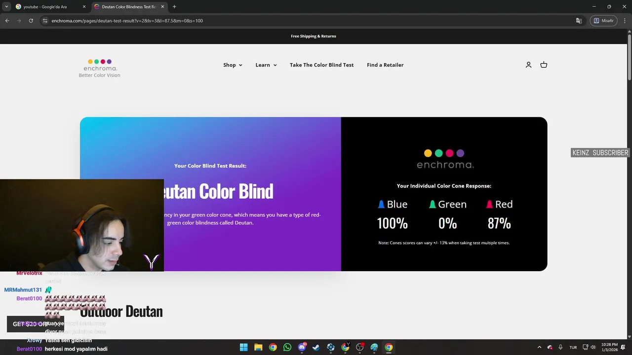Select the Deutan Color Blindness Test tab
The image size is (632, 355).
(x=129, y=7)
